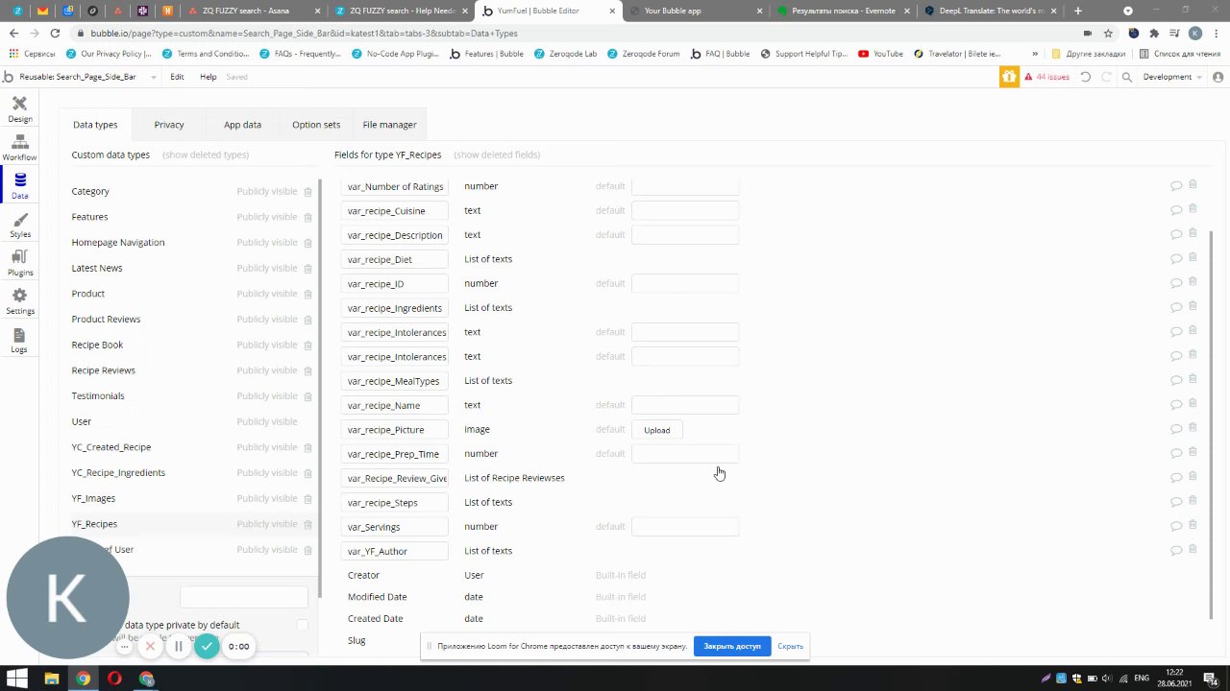Image resolution: width=1230 pixels, height=691 pixels.
Task: Click the orange gift icon
Action: coord(1009,77)
